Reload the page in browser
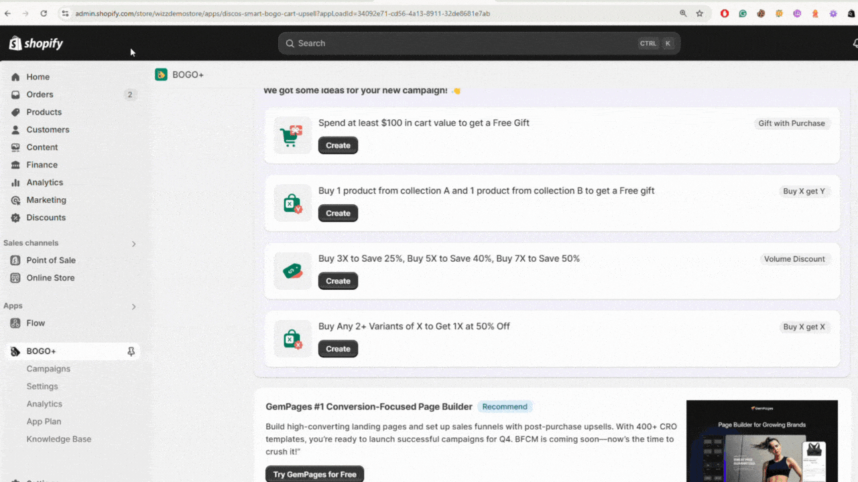This screenshot has height=482, width=858. tap(44, 13)
